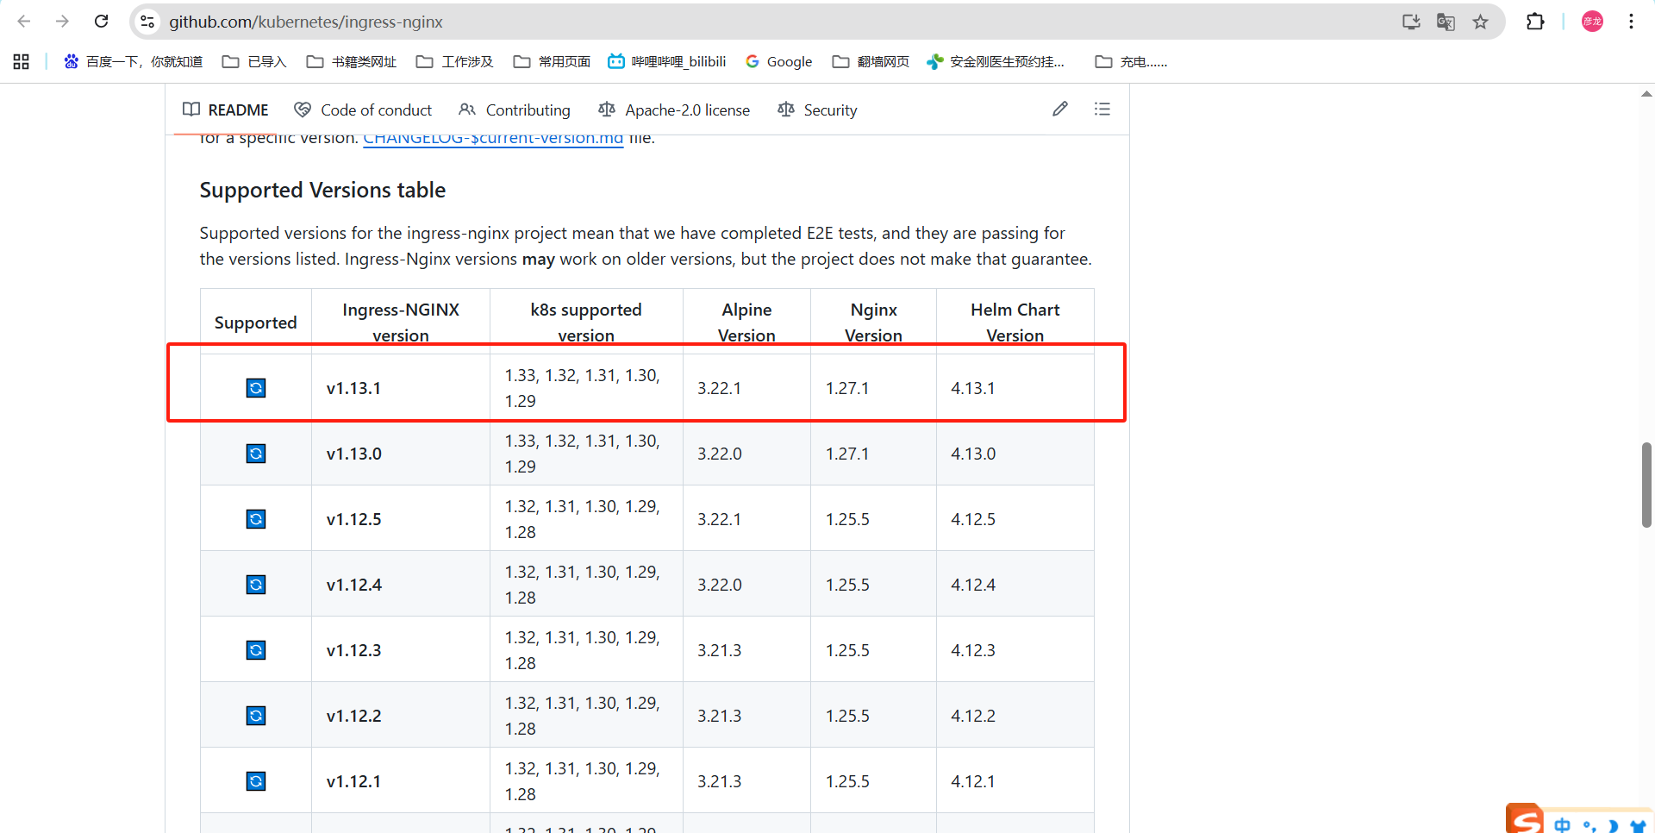Open the 常用页面 bookmark folder
The image size is (1655, 833).
click(x=552, y=61)
